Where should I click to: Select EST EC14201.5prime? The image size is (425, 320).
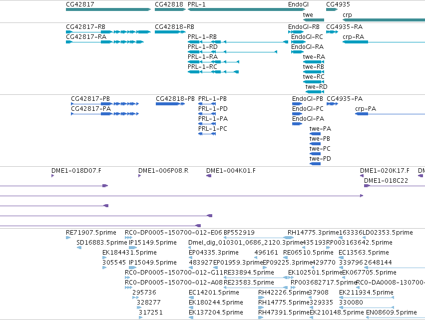coord(191,298)
